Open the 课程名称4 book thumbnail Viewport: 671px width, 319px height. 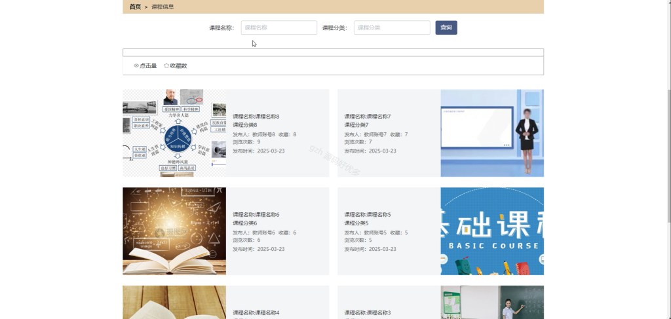click(x=174, y=303)
